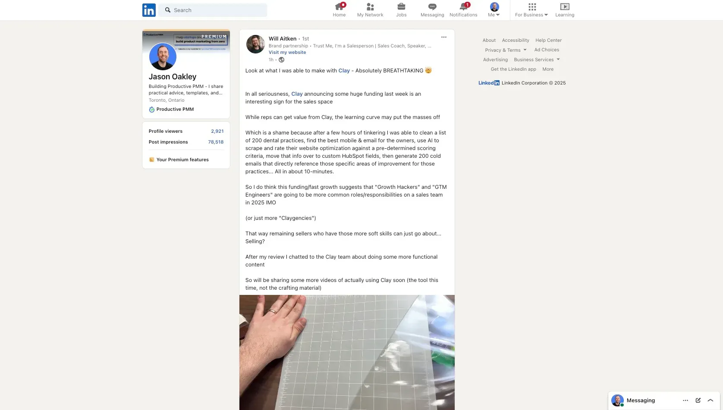Image resolution: width=723 pixels, height=410 pixels.
Task: Expand Business Services dropdown
Action: coord(537,59)
